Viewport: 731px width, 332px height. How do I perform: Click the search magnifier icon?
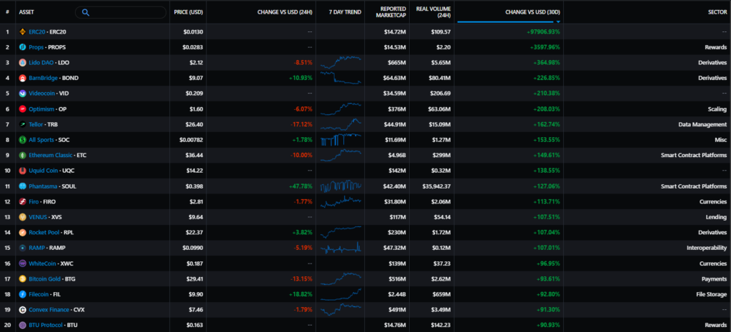pyautogui.click(x=86, y=12)
